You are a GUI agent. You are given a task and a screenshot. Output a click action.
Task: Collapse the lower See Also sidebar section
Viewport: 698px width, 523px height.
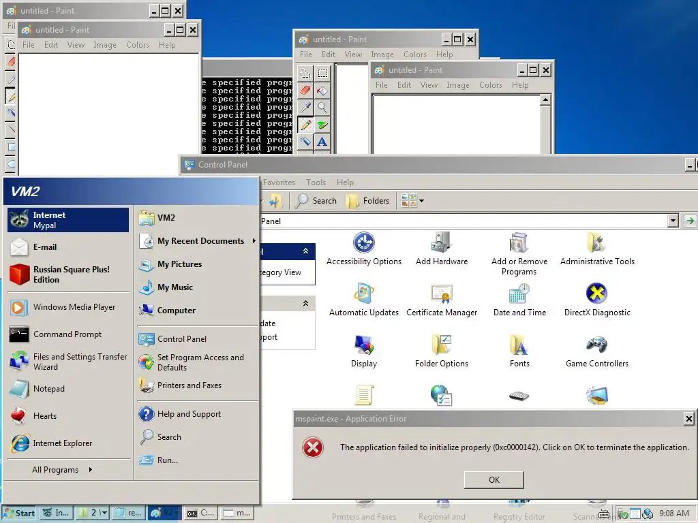[305, 303]
